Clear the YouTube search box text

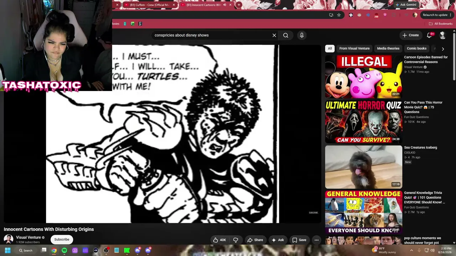pos(274,35)
